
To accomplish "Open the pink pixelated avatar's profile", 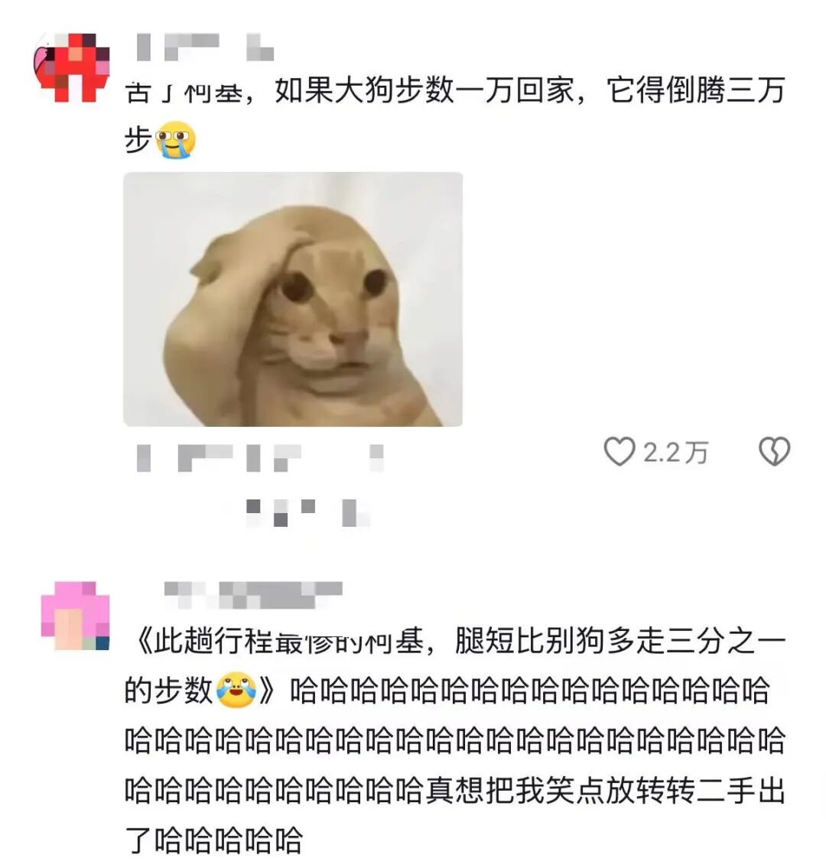I will click(75, 615).
